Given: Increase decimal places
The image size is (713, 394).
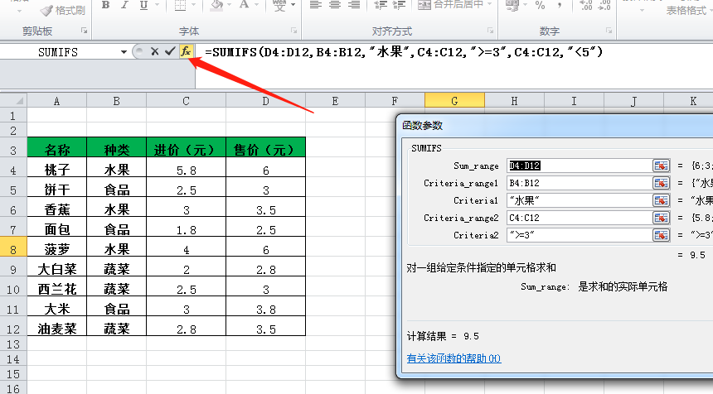Looking at the screenshot, I should [x=585, y=6].
